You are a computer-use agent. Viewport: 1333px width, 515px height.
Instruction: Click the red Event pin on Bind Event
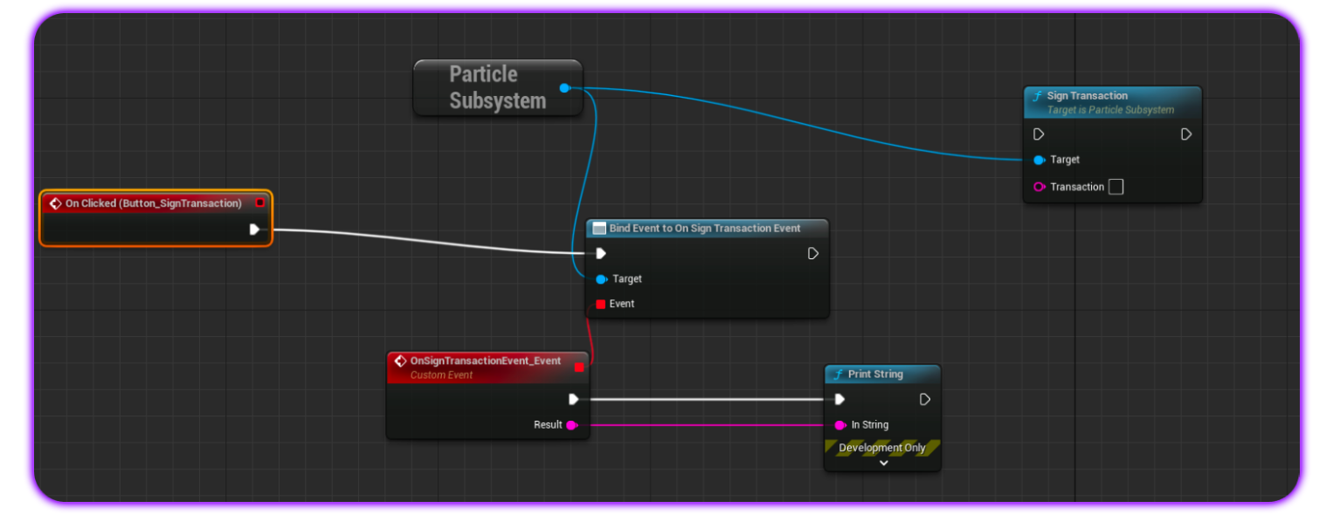[x=600, y=304]
